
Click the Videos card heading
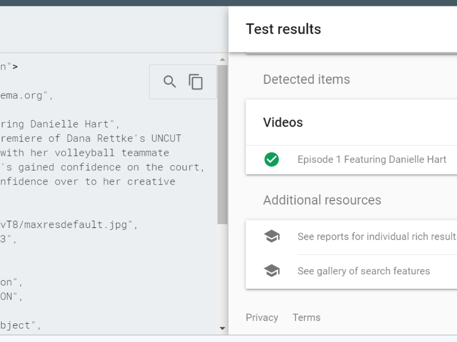283,122
